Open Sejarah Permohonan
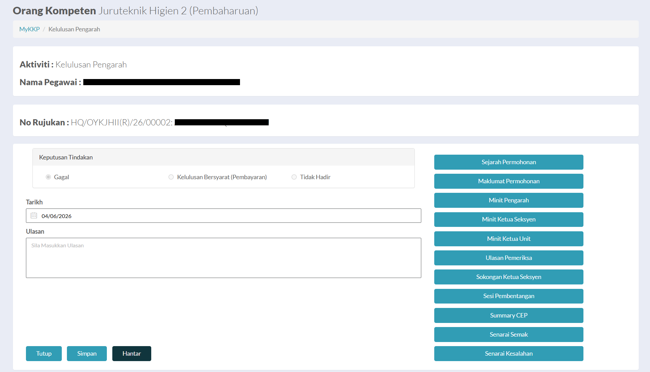The width and height of the screenshot is (650, 372). pyautogui.click(x=509, y=162)
